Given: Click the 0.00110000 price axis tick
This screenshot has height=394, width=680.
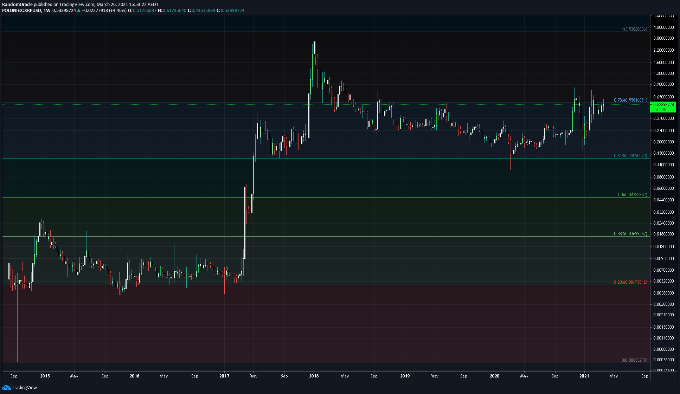Looking at the screenshot, I should [663, 338].
